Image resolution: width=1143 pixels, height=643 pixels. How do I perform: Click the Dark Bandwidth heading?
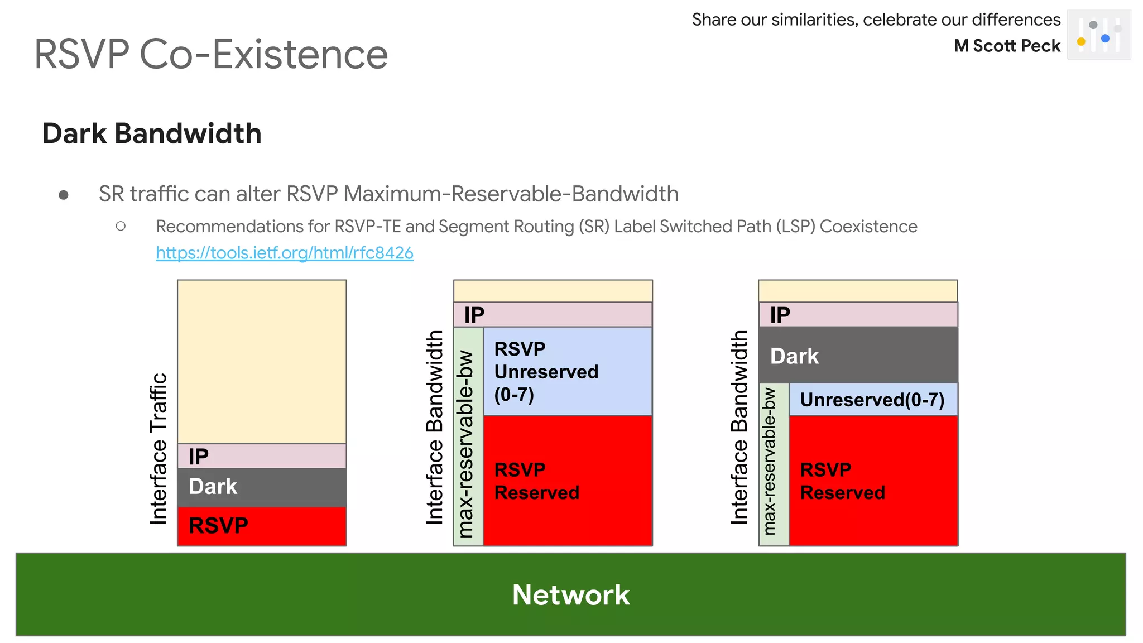click(x=152, y=134)
